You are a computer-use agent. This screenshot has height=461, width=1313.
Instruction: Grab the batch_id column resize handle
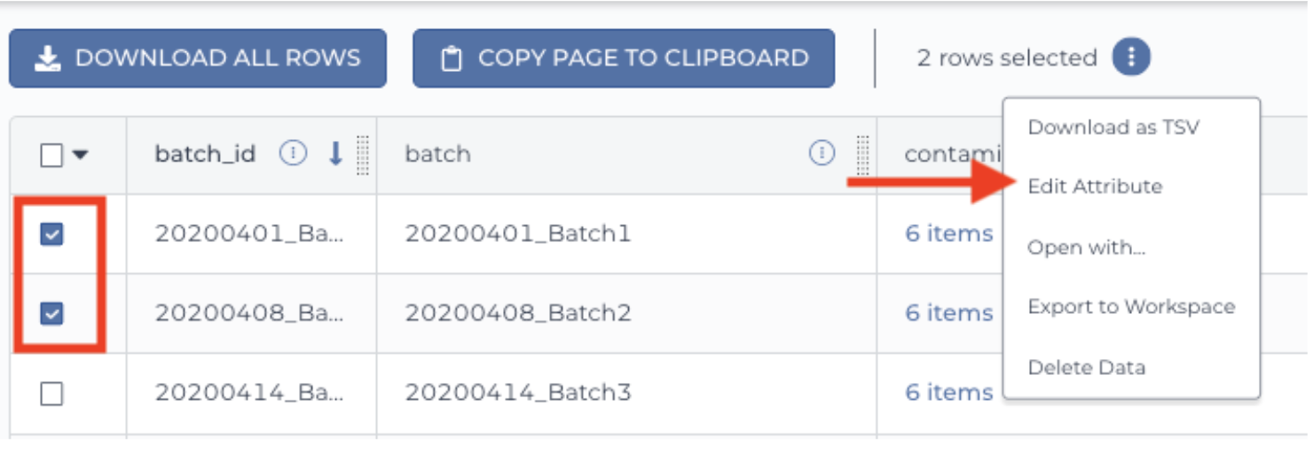tap(362, 155)
